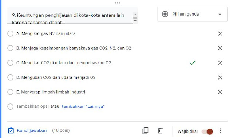The image size is (233, 138).
Task: Toggle the Wajib diisi required switch
Action: point(207,131)
